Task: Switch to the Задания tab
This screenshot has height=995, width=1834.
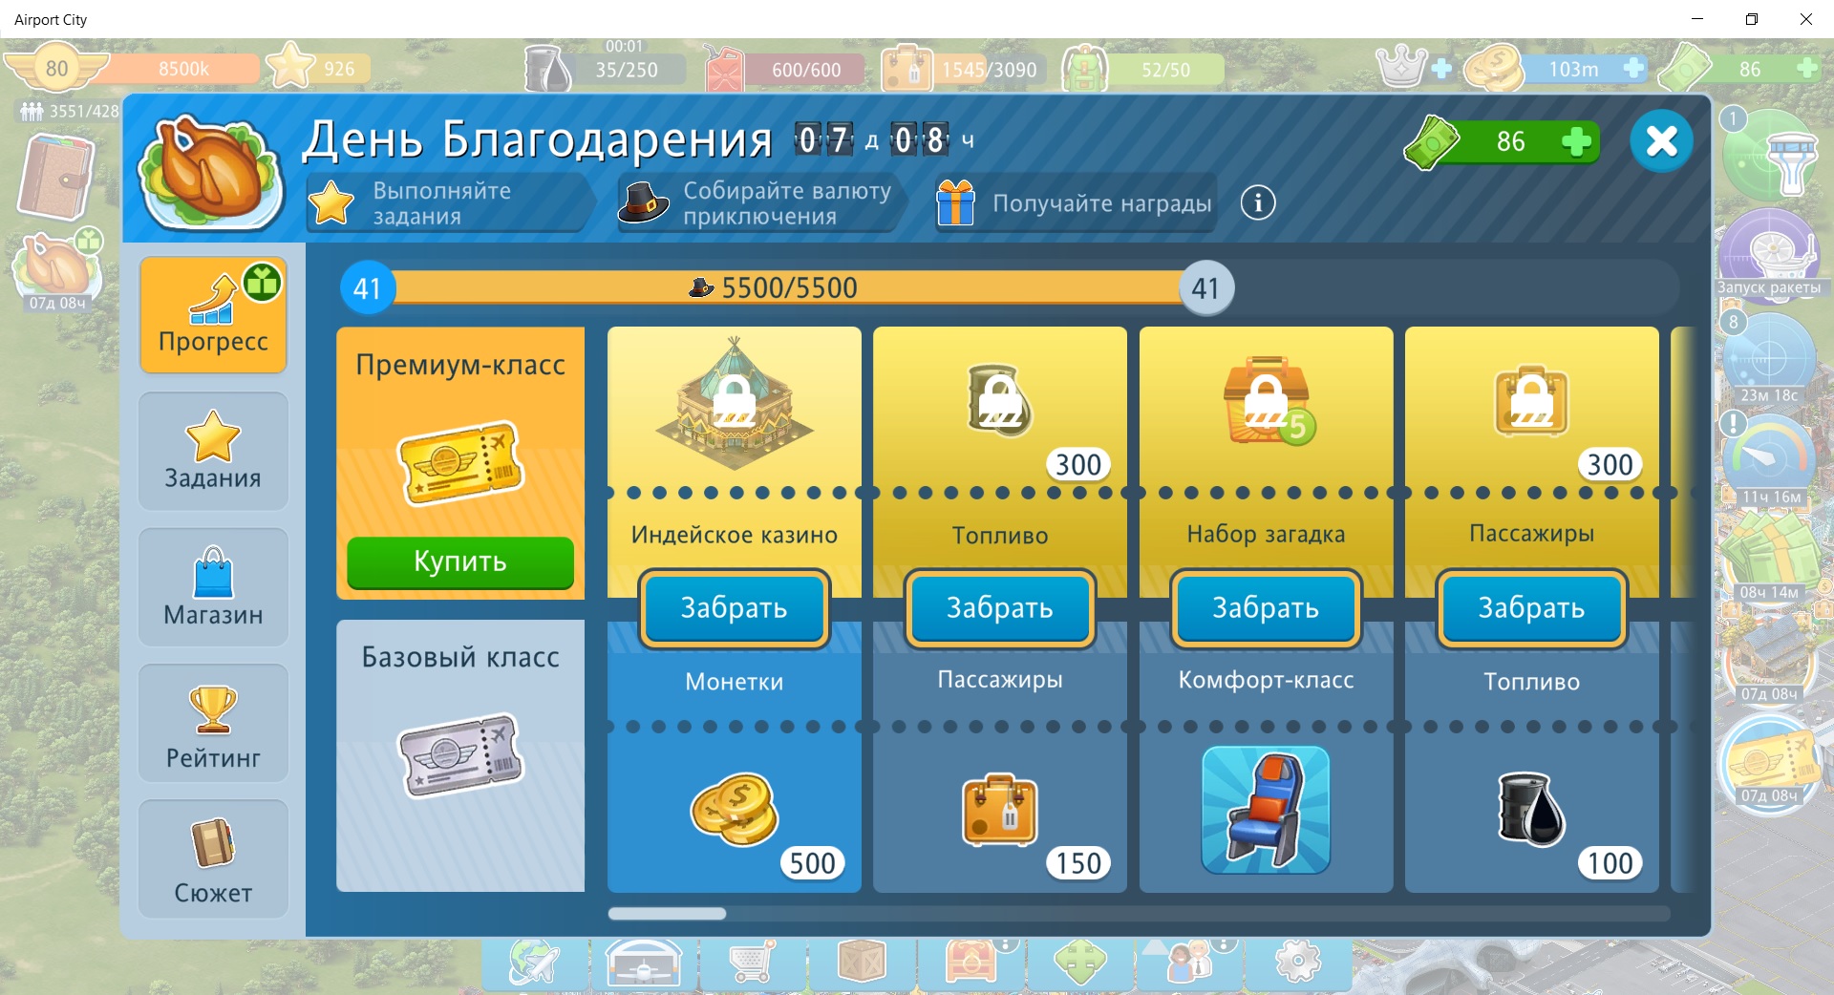Action: pos(213,451)
